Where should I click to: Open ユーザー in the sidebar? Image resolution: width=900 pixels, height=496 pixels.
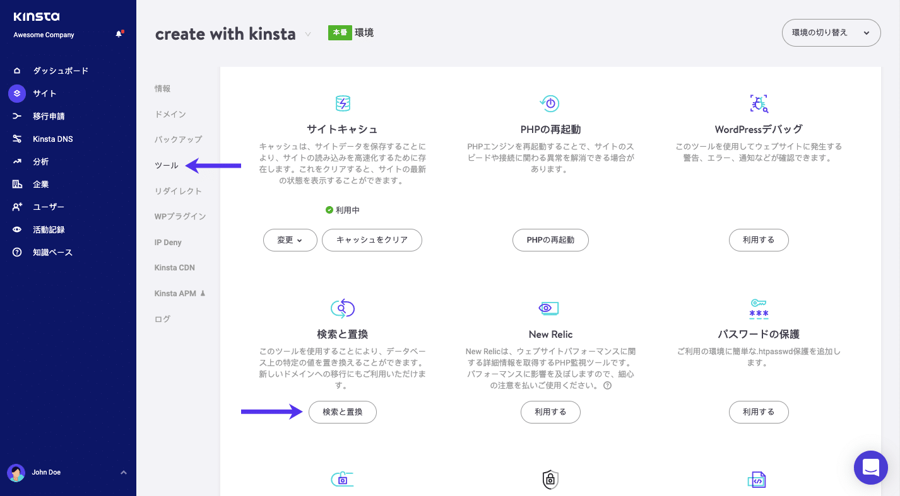[49, 207]
